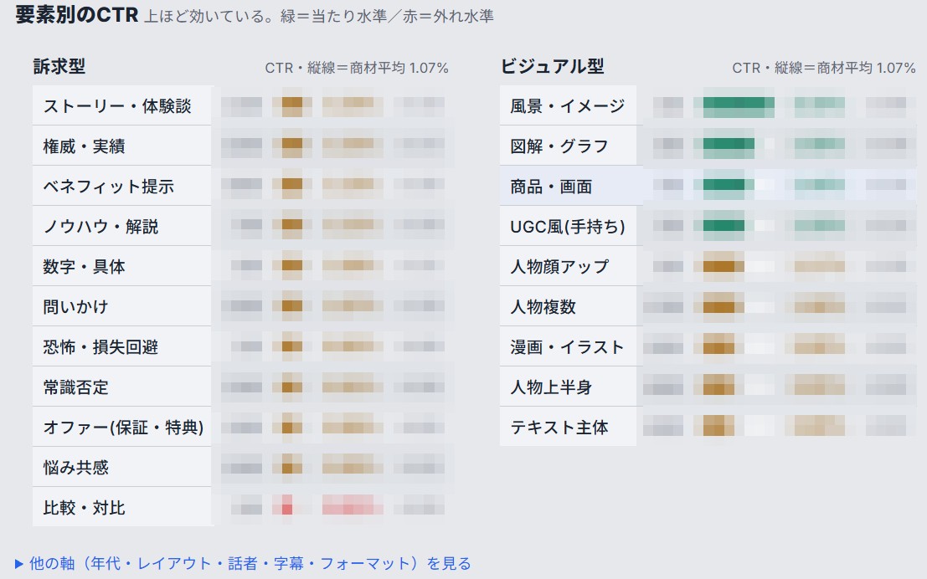This screenshot has width=927, height=579.
Task: Click the green bar in 図解・グラフ row
Action: (729, 144)
